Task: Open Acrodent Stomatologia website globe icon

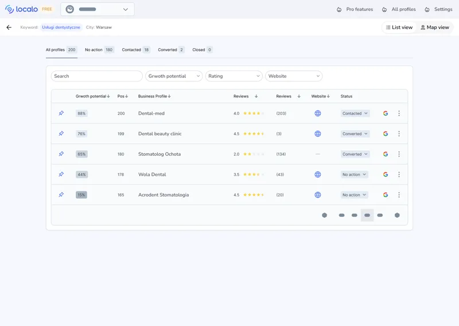Action: pos(318,195)
